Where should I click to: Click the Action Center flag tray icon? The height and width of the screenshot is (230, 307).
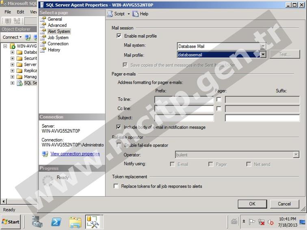click(x=252, y=222)
